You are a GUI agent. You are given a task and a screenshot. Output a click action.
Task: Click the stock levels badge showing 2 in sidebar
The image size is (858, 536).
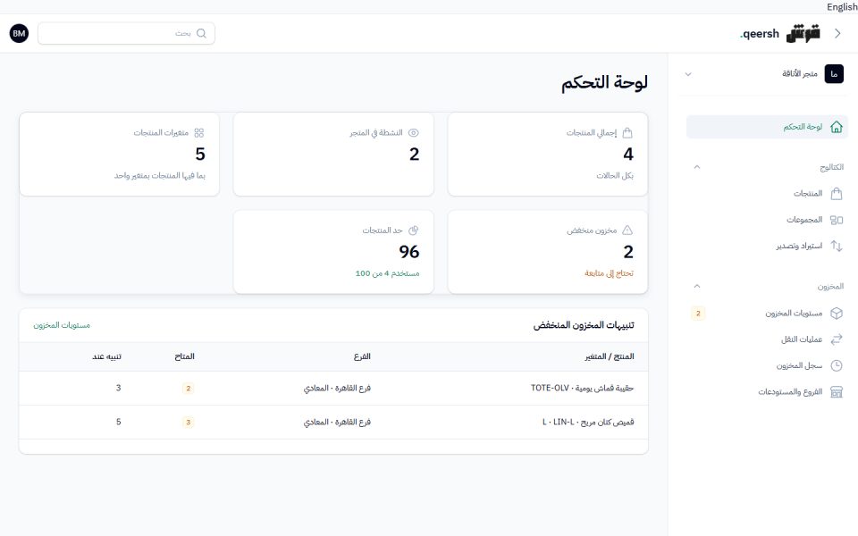click(x=698, y=314)
